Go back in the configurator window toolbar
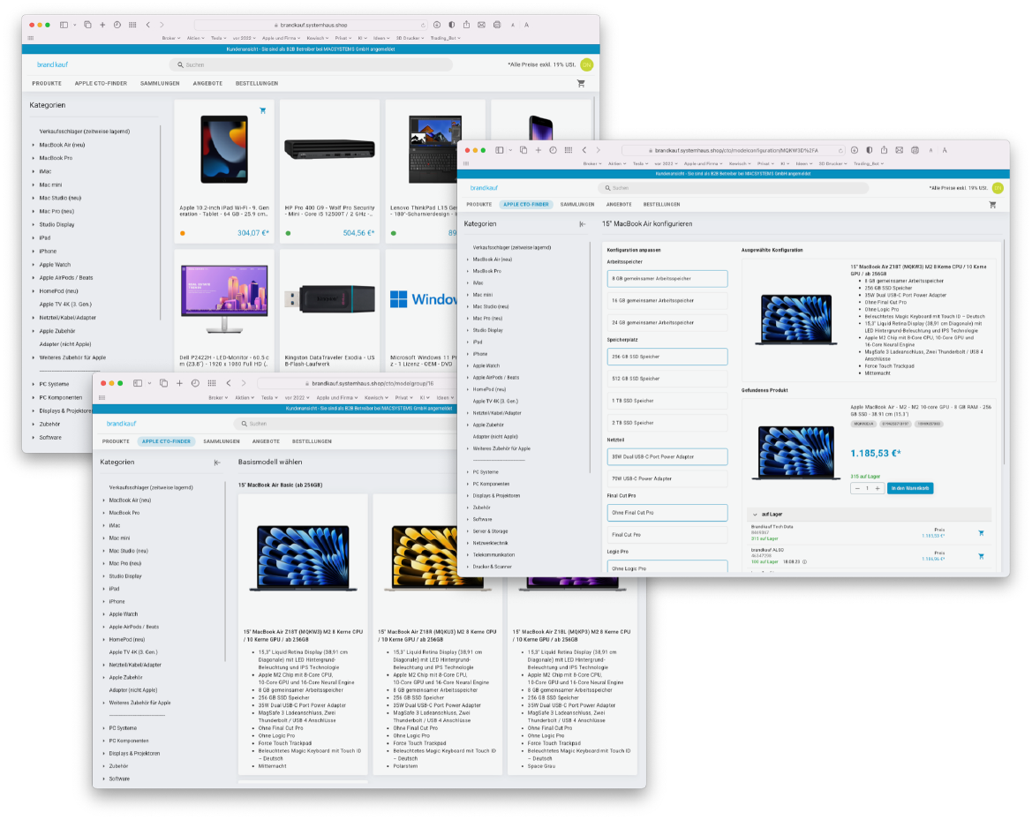 click(x=584, y=150)
